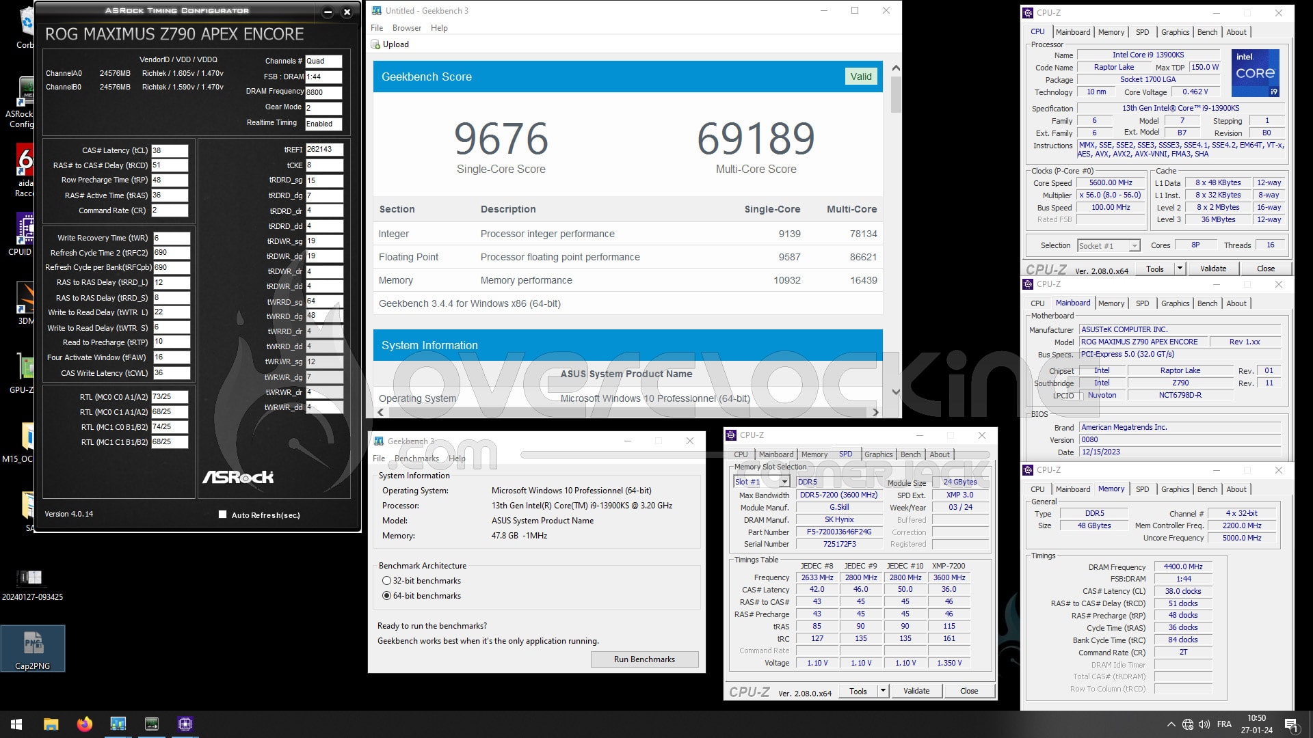Open Help menu in Geekbench results window
This screenshot has width=1313, height=738.
point(439,28)
